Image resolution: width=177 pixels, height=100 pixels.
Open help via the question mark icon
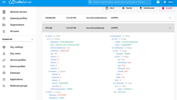(158, 2)
